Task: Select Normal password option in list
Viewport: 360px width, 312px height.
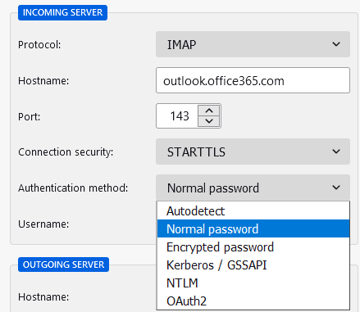Action: coord(253,228)
